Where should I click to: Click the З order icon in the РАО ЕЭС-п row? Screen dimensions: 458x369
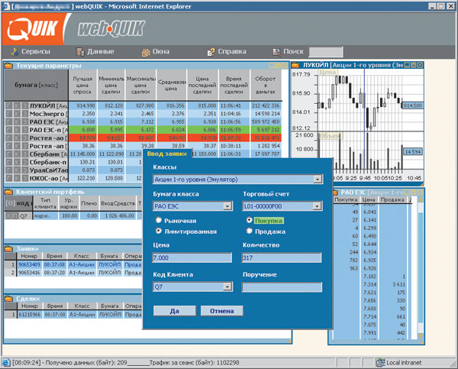(x=25, y=130)
